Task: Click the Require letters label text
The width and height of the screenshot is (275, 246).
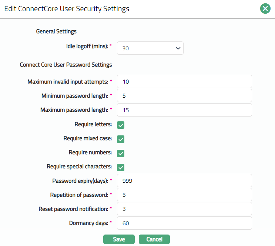Action: click(x=93, y=125)
